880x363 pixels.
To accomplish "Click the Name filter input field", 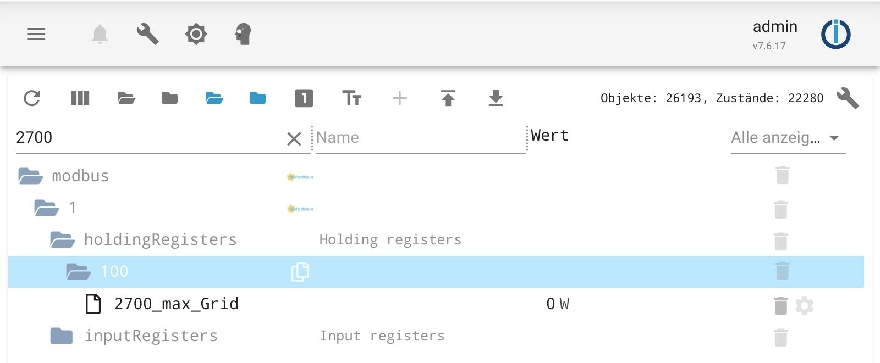I will tap(420, 138).
